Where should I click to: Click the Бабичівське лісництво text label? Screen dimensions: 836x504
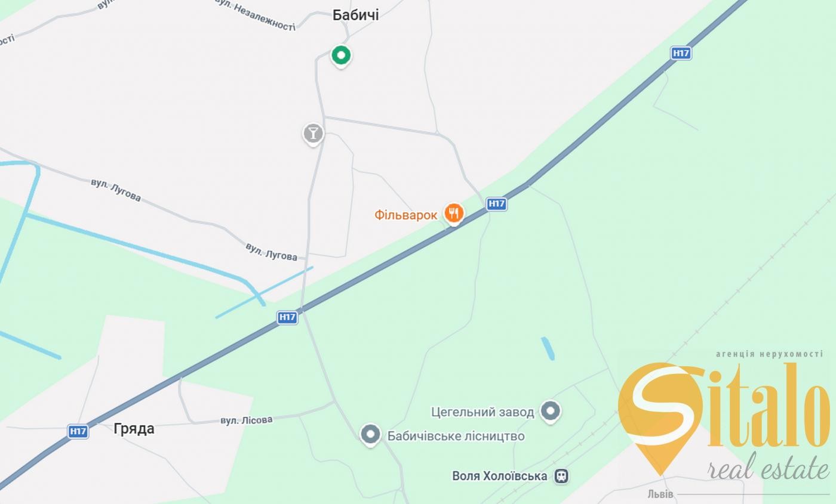(456, 436)
